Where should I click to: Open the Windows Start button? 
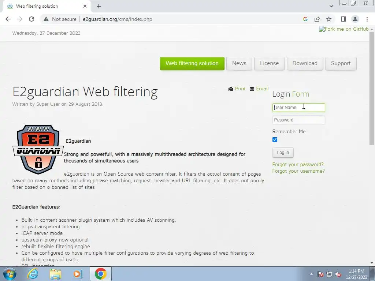10,274
